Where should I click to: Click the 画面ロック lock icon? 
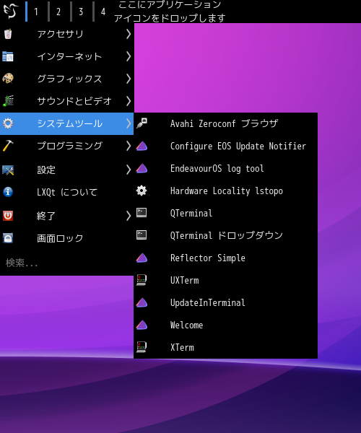pyautogui.click(x=8, y=238)
